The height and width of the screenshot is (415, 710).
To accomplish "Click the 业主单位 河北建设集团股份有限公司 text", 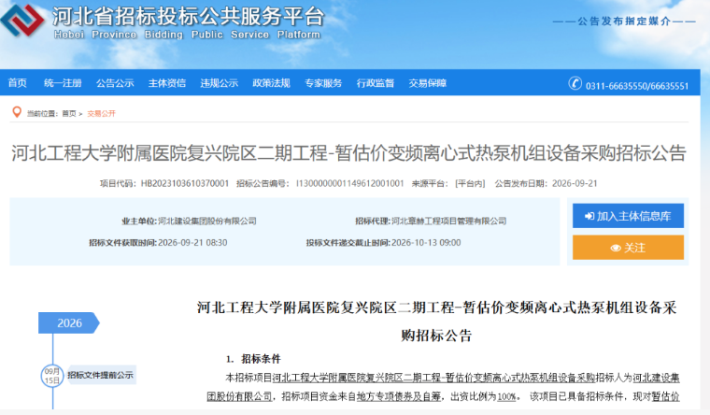I will click(189, 222).
